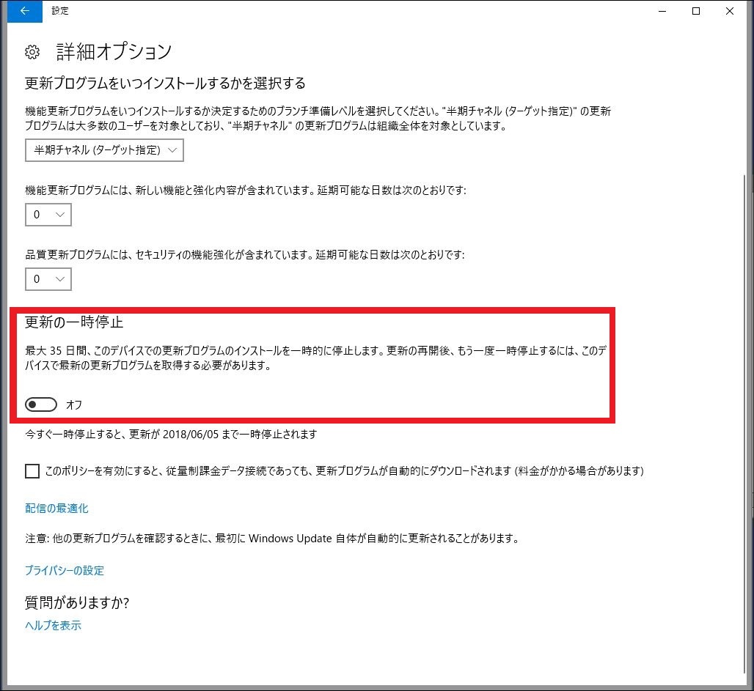
Task: Click the 更新プログラムをいつインストールするかを選択する heading
Action: (x=165, y=84)
